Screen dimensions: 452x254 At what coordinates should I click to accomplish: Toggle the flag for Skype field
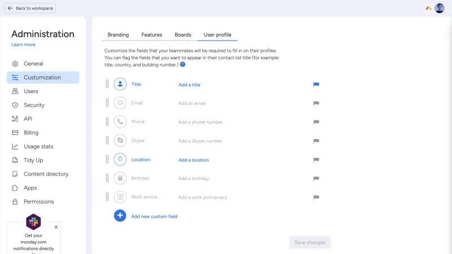point(316,141)
